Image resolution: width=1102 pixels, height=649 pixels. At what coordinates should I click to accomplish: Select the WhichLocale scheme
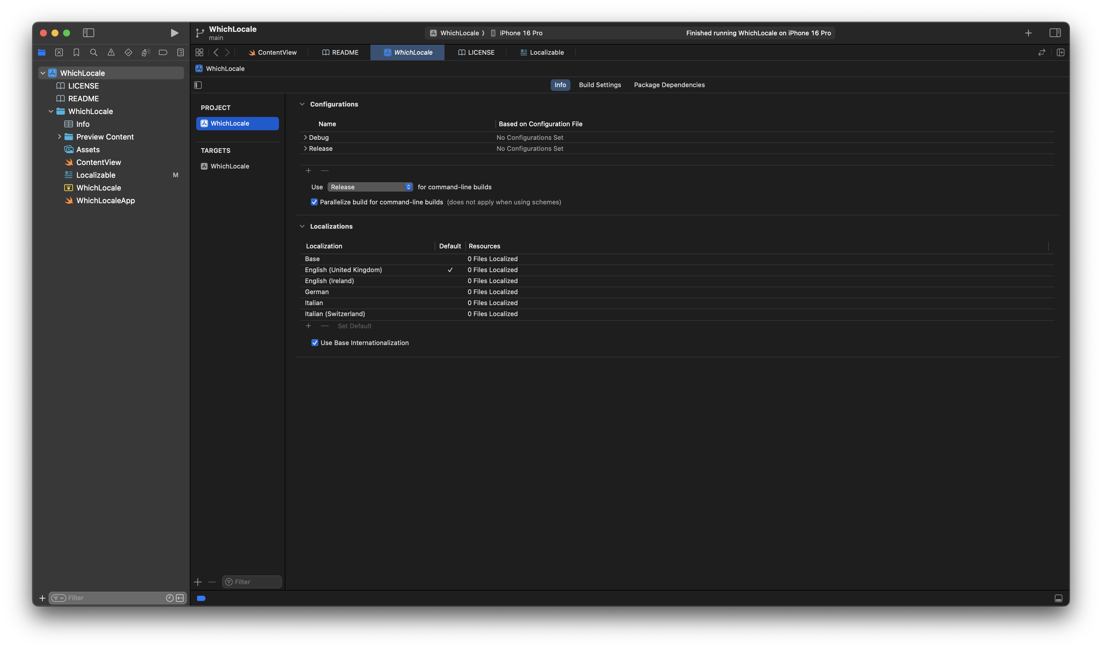click(x=454, y=33)
